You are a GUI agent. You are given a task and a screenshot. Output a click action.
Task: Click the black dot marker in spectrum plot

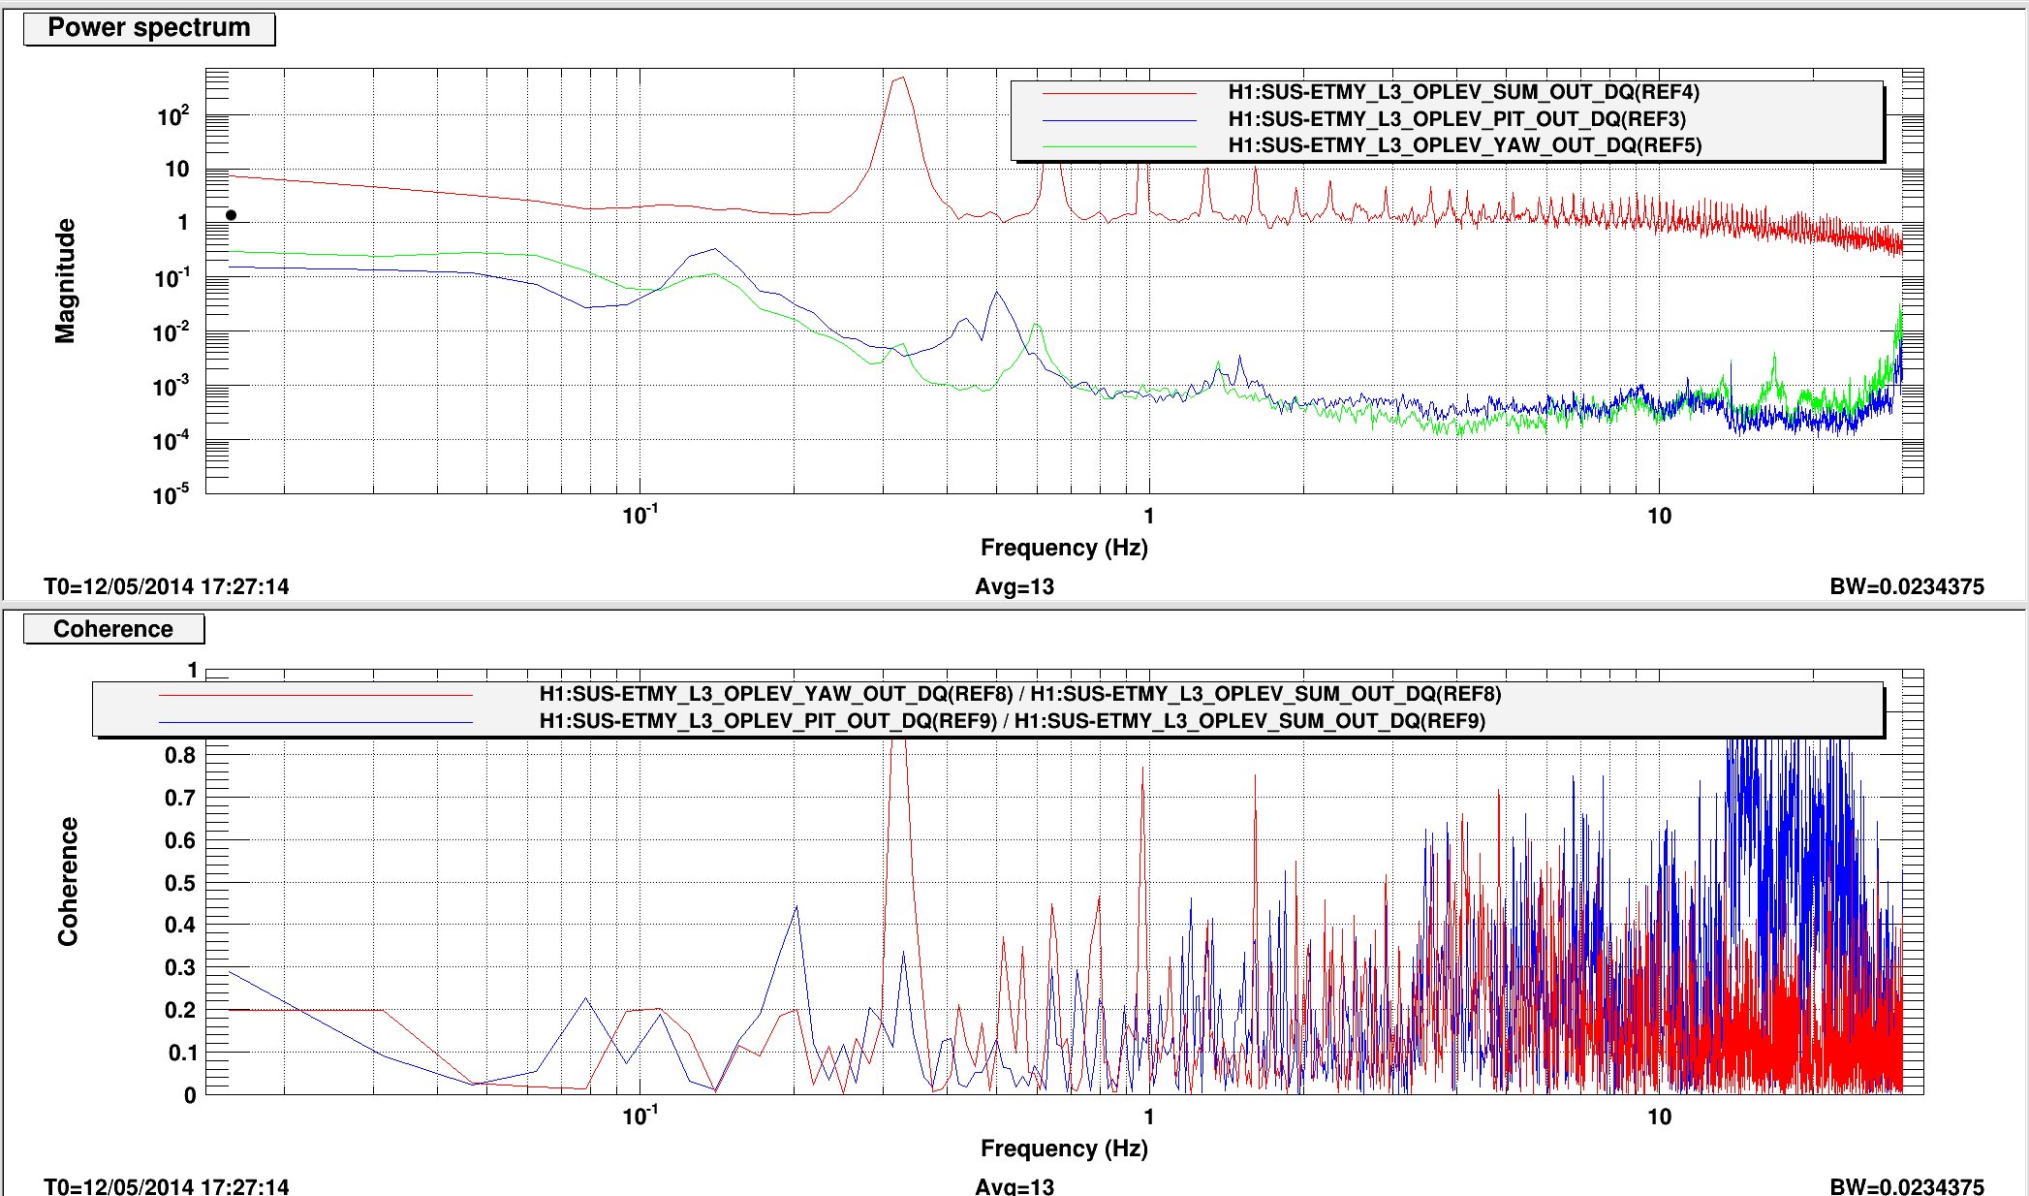pos(231,215)
